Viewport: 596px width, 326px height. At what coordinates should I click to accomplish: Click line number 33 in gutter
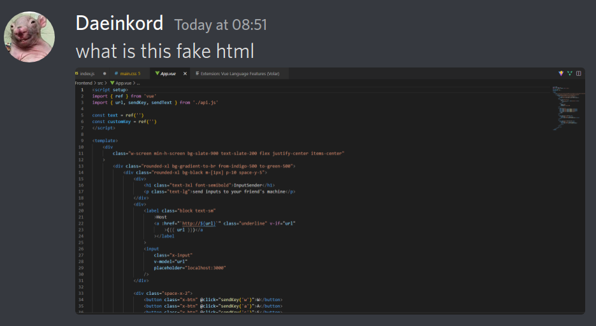click(x=81, y=294)
